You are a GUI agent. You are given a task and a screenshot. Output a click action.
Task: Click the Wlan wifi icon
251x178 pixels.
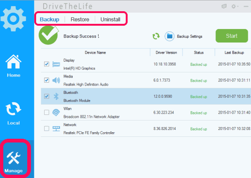click(x=56, y=113)
